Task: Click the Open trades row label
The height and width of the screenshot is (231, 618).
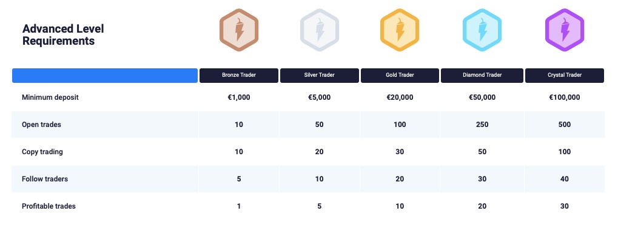Action: 41,125
